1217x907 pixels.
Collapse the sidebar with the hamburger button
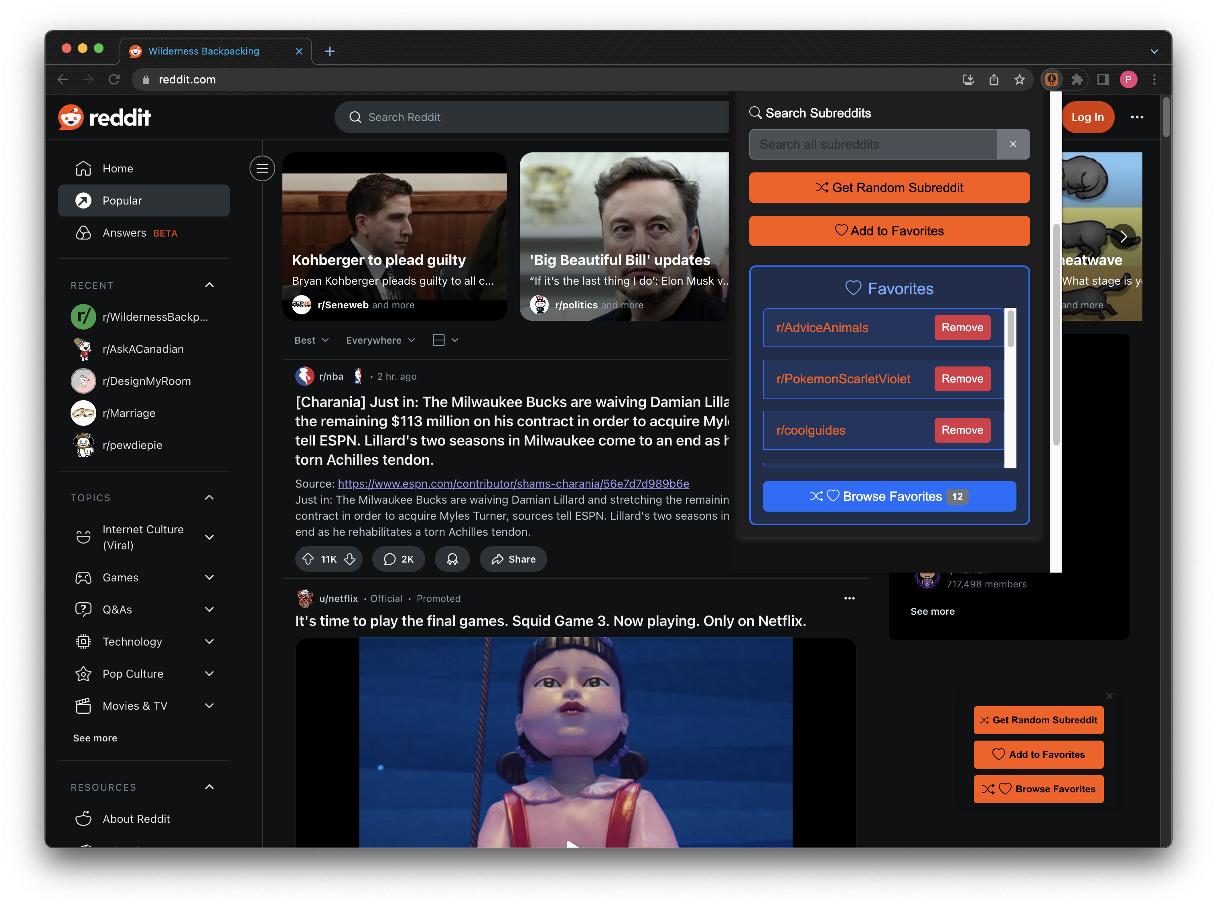click(x=262, y=168)
